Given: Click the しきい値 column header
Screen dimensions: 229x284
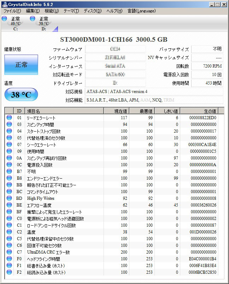Looking at the screenshot, I should click(x=168, y=111).
